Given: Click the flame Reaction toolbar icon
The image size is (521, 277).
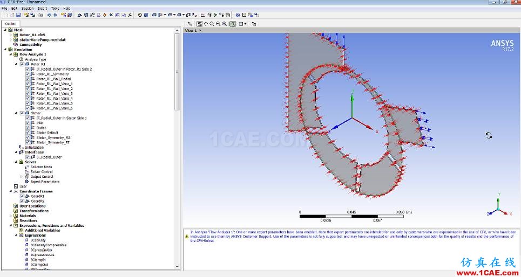Looking at the screenshot, I should pos(104,15).
